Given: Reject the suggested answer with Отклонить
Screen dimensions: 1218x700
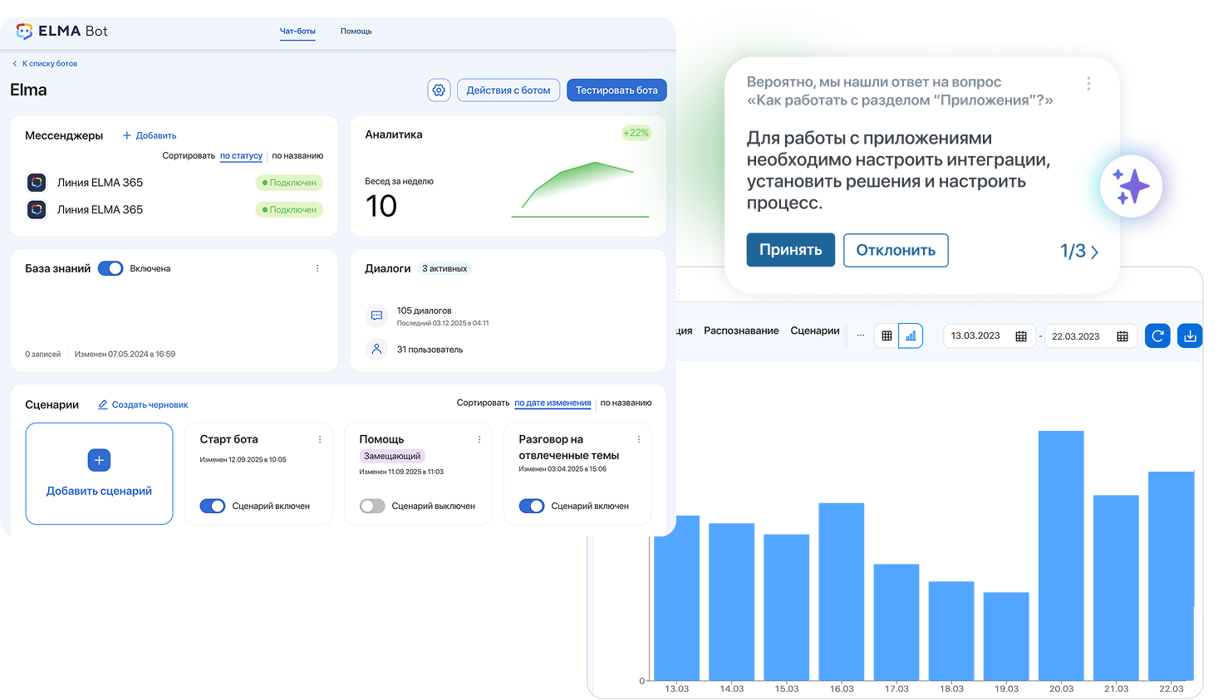Looking at the screenshot, I should [896, 250].
